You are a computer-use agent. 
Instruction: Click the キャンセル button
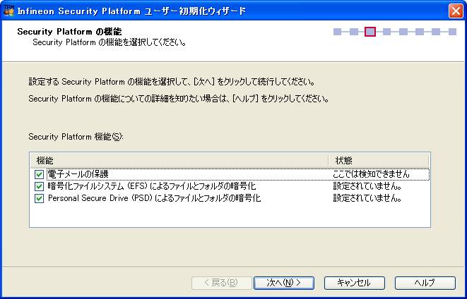[x=355, y=283]
